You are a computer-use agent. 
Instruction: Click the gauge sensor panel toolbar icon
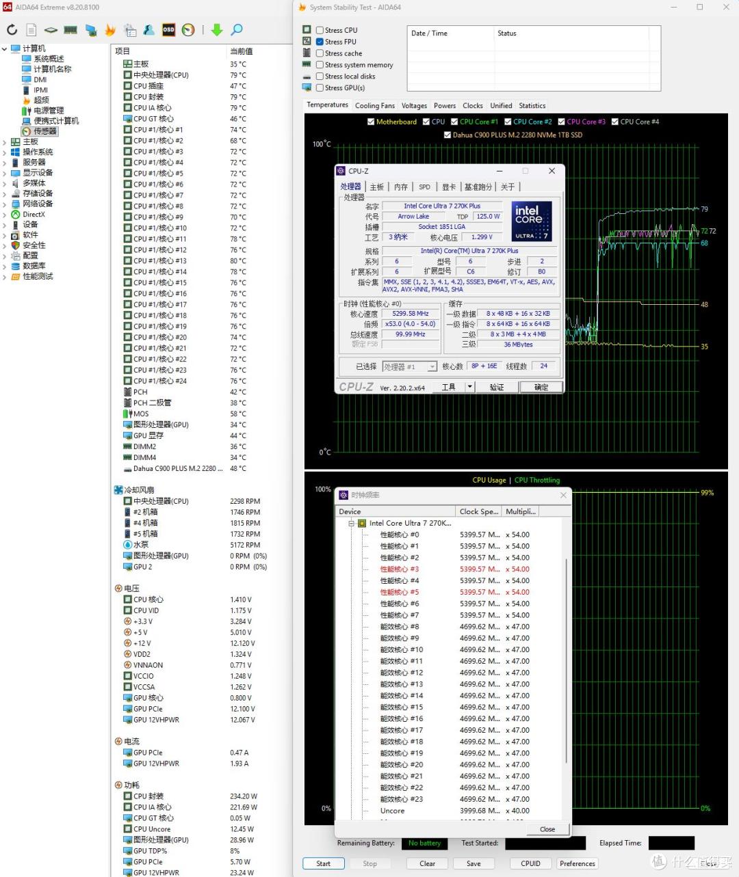pos(187,30)
